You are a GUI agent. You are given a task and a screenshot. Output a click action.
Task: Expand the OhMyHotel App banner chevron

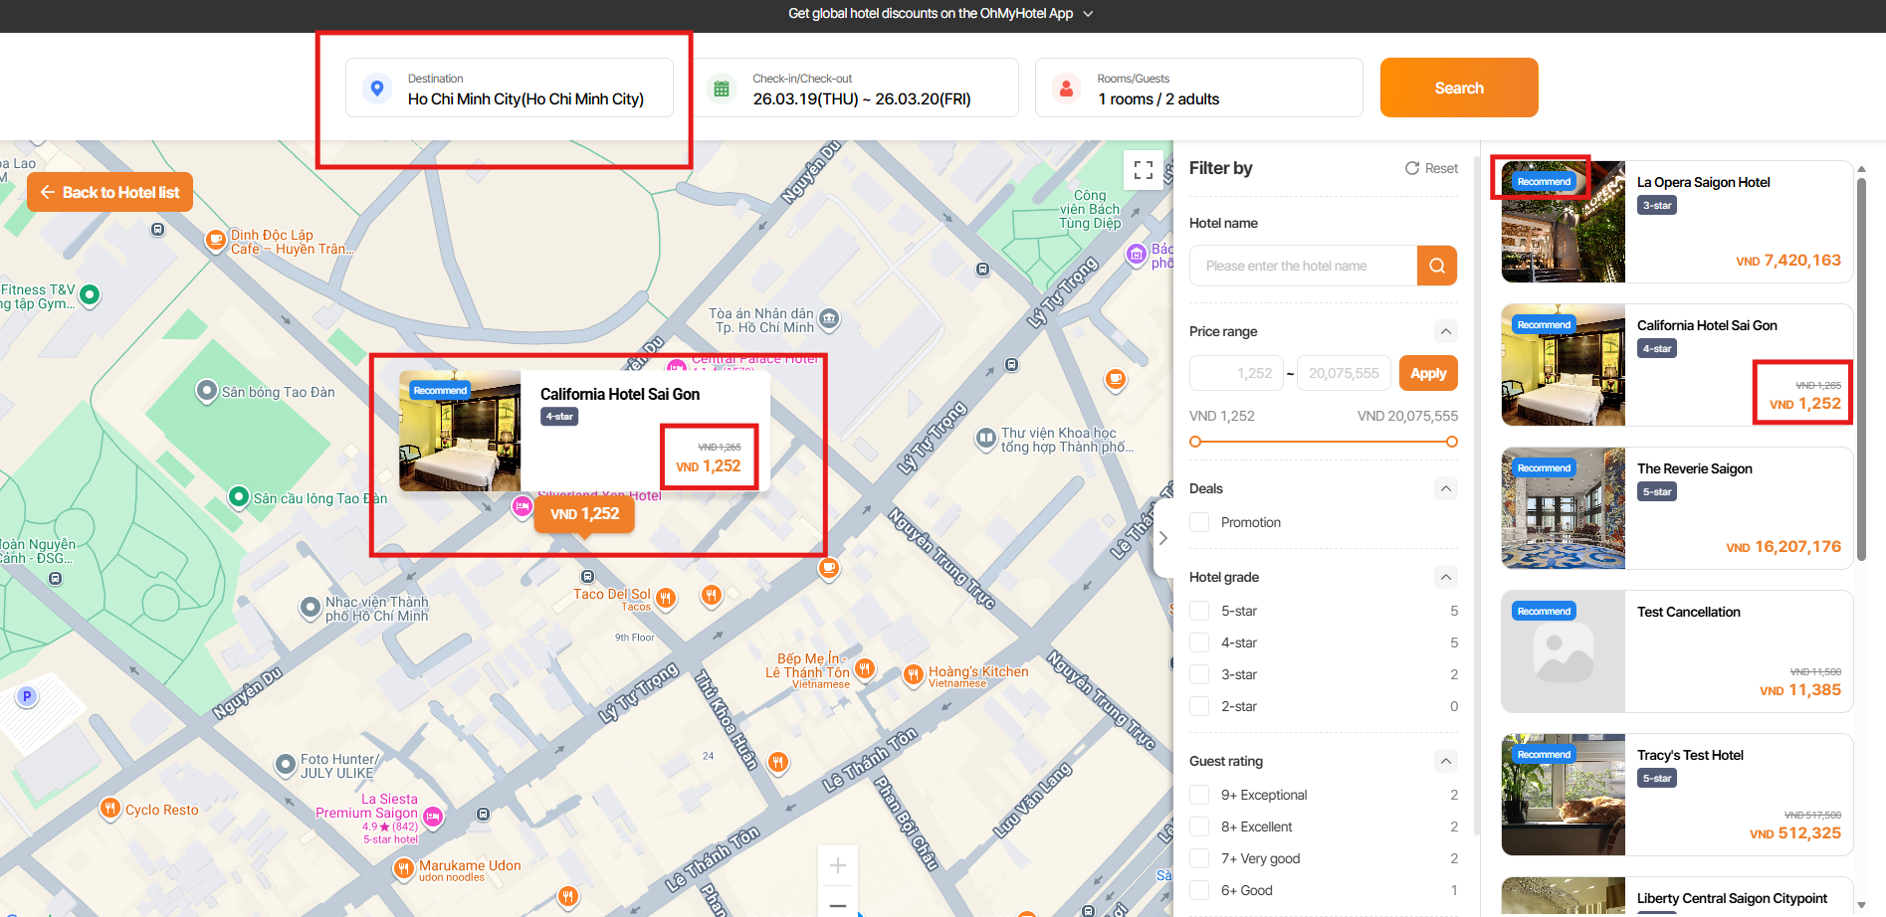coord(1088,14)
